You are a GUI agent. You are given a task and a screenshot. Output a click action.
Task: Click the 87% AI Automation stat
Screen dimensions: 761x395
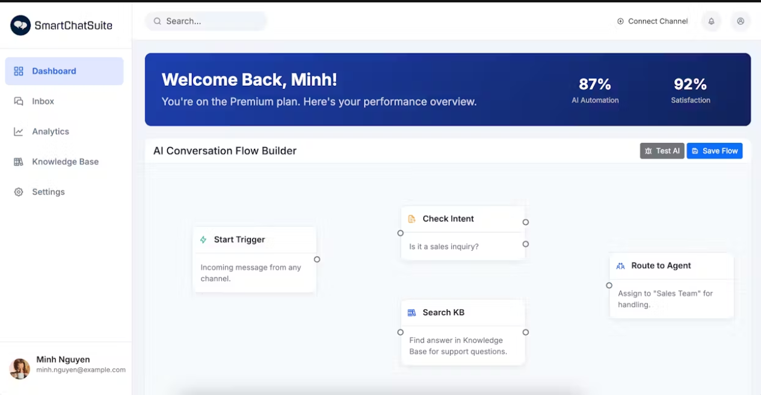tap(595, 91)
